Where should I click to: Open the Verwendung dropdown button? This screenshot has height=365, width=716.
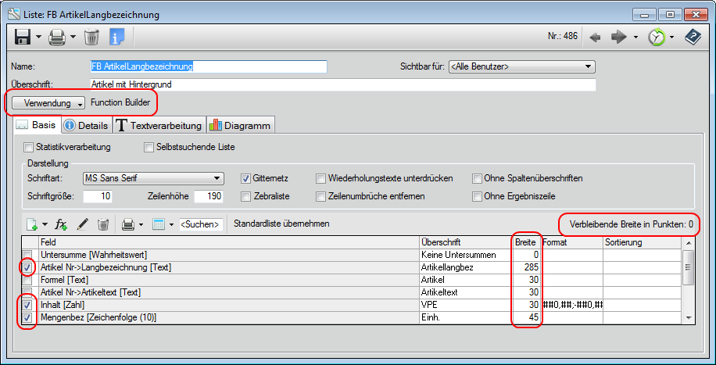point(47,102)
